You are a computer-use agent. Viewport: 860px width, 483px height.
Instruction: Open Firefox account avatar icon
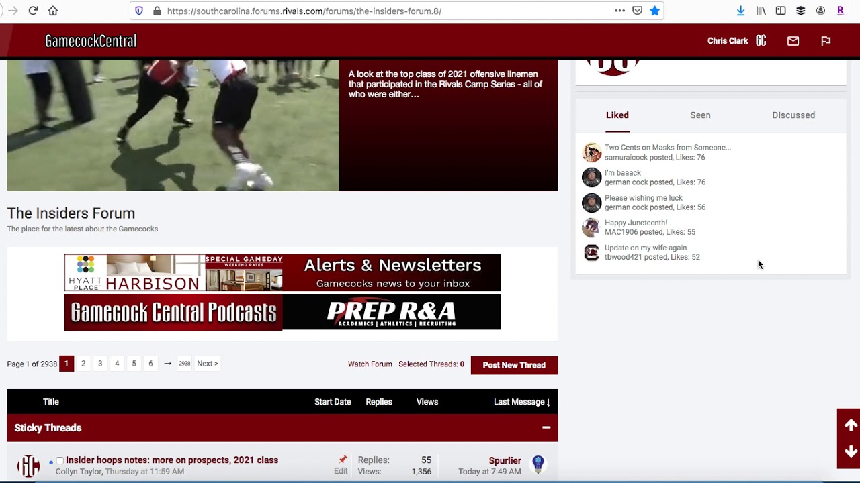[x=820, y=11]
